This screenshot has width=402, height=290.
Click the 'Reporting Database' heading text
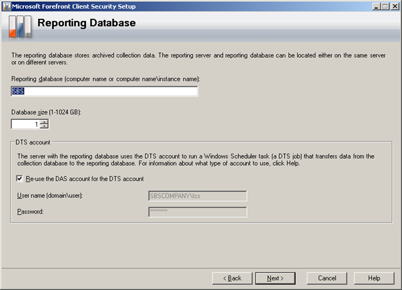click(x=87, y=23)
